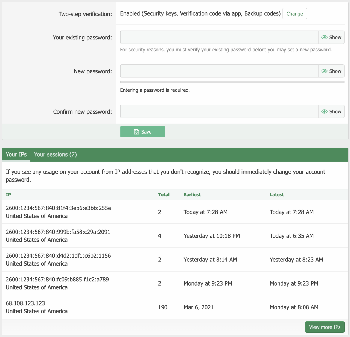
Task: Click the IP address ending in 255e
Action: coord(58,208)
